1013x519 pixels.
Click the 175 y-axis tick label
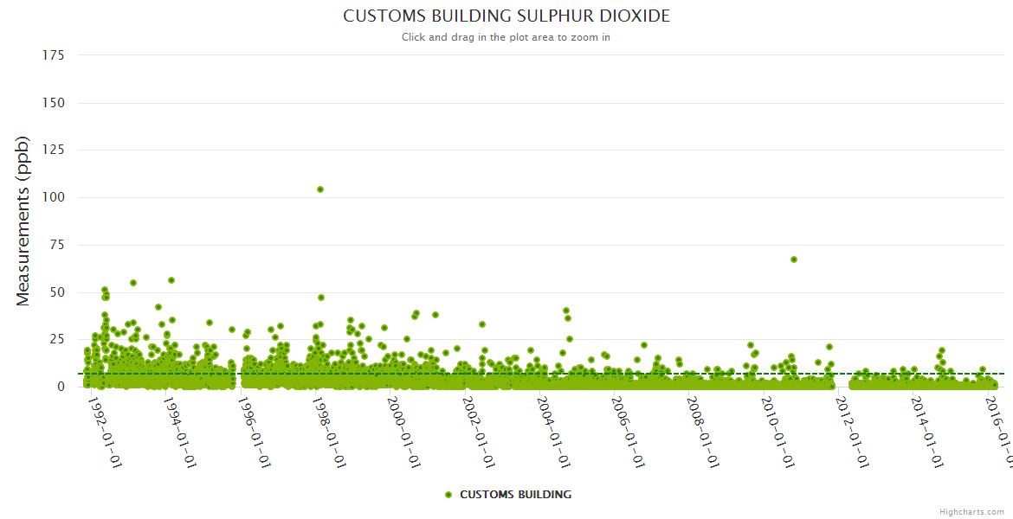[54, 55]
